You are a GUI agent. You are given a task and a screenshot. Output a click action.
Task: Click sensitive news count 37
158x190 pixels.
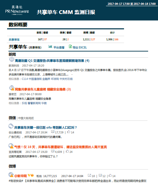click(x=46, y=39)
